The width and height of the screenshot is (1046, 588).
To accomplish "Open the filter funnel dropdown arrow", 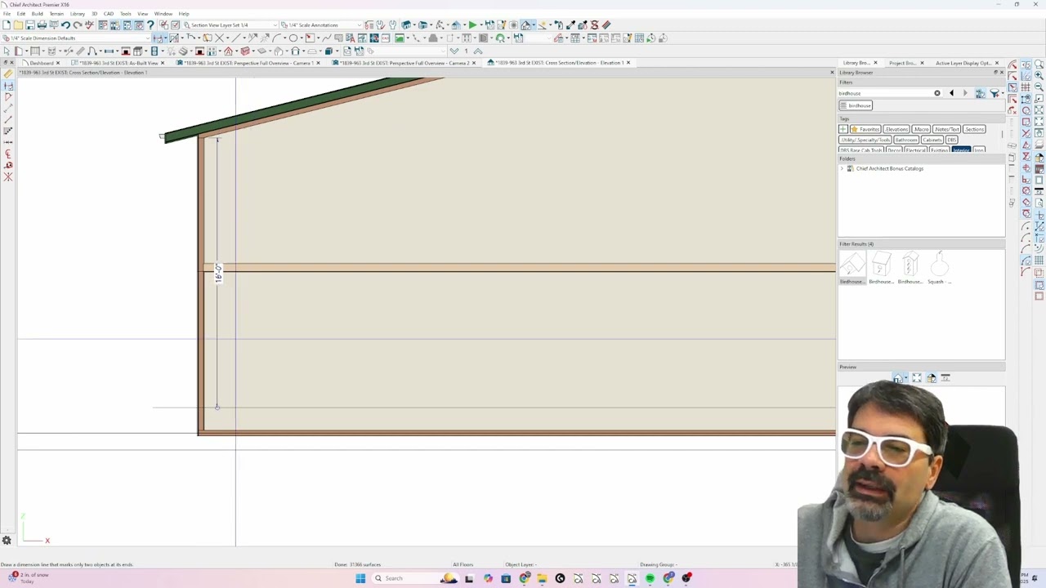I will (x=1003, y=93).
